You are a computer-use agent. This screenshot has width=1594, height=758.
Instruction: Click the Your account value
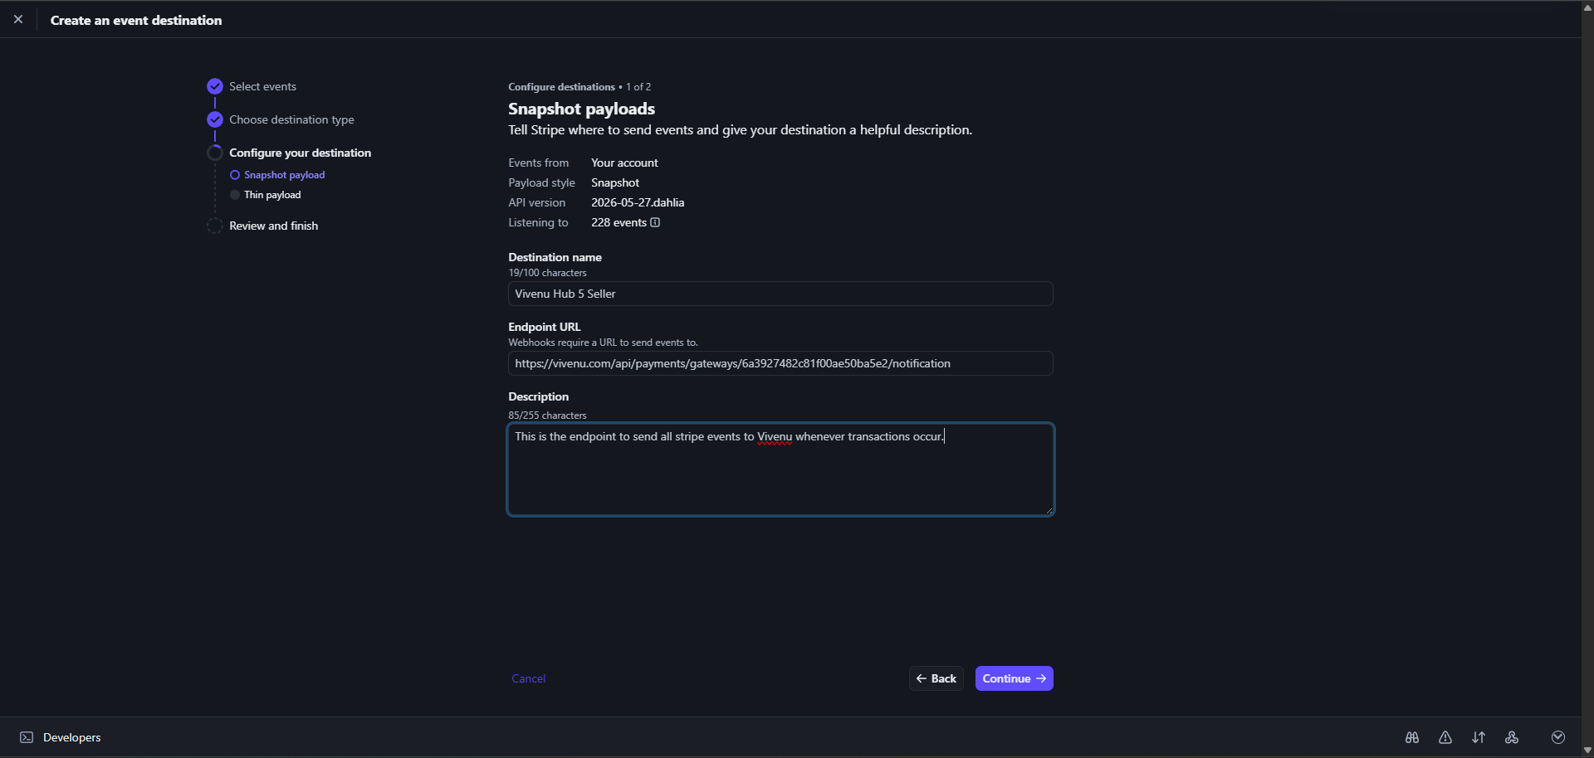(x=624, y=163)
